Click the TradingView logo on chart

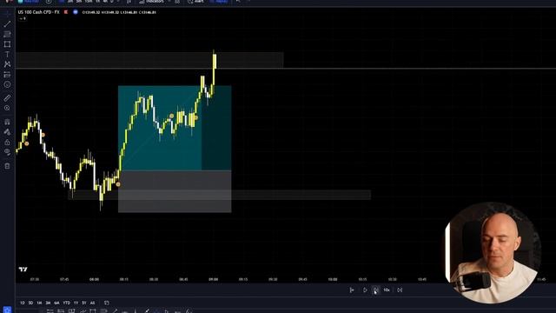[x=23, y=270]
